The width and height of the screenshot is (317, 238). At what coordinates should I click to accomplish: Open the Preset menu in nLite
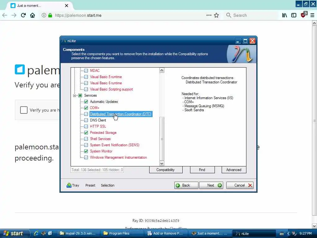(90, 185)
